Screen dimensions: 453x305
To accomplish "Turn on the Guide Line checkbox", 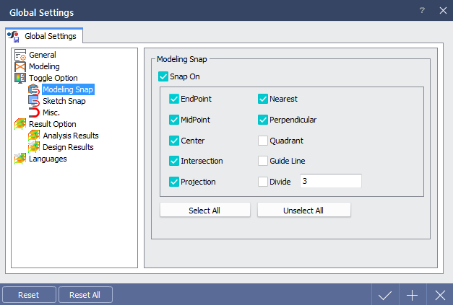I will coord(264,161).
